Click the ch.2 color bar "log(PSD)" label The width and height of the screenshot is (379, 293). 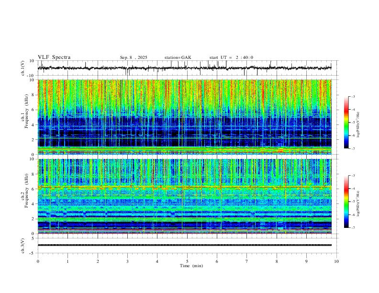click(358, 204)
